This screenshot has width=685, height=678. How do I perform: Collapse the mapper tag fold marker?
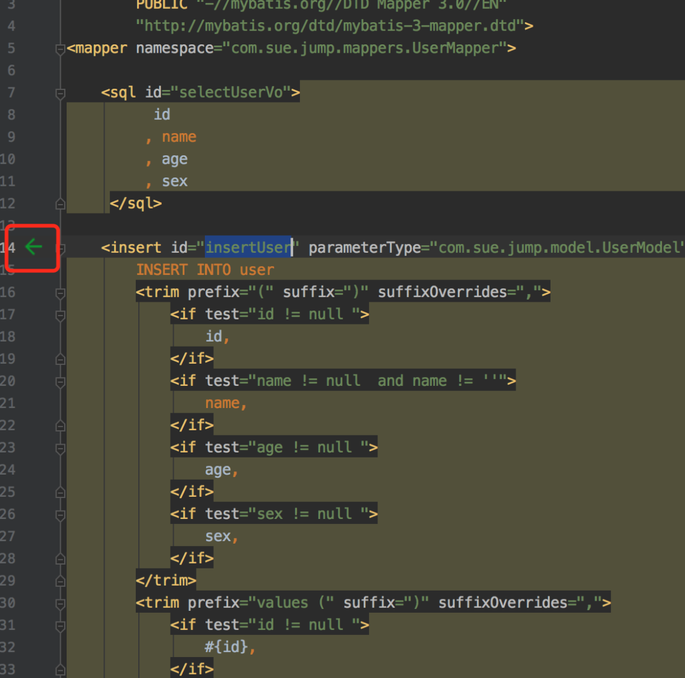tap(60, 49)
